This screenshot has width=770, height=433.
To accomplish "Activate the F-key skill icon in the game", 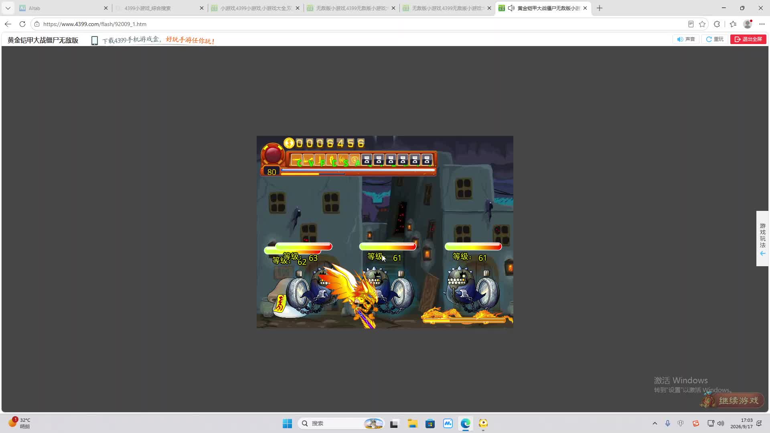I will coord(320,160).
